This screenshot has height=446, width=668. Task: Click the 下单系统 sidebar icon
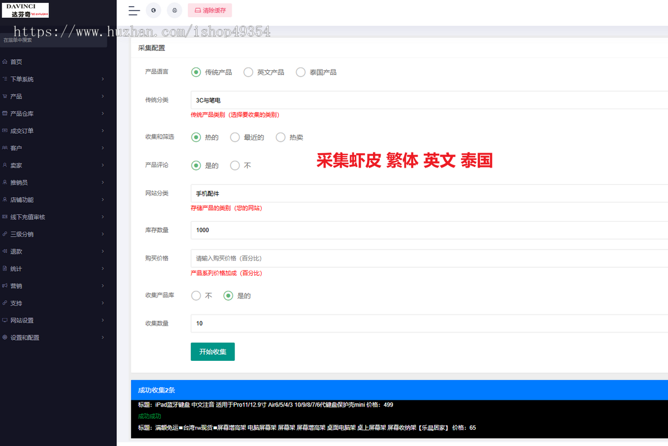pyautogui.click(x=5, y=79)
